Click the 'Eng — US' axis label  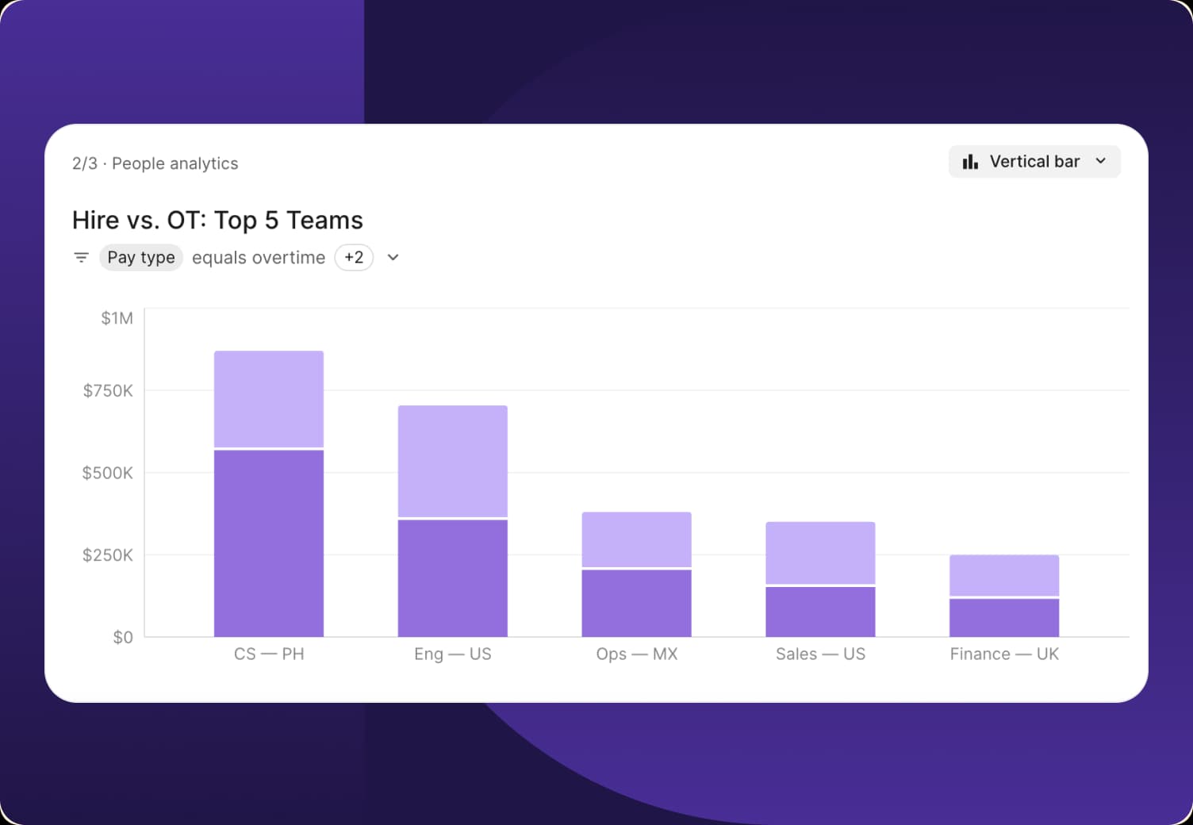[x=453, y=654]
